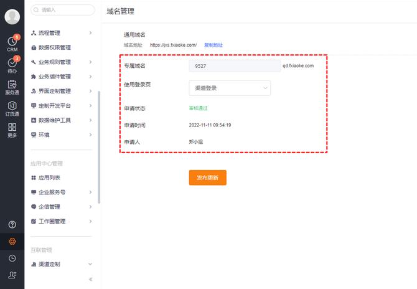
Task: Expand the 流程管理 menu item
Action: (x=62, y=32)
